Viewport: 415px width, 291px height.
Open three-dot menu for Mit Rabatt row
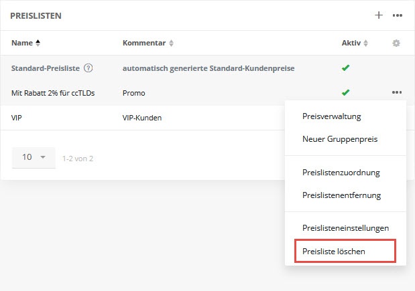(397, 92)
